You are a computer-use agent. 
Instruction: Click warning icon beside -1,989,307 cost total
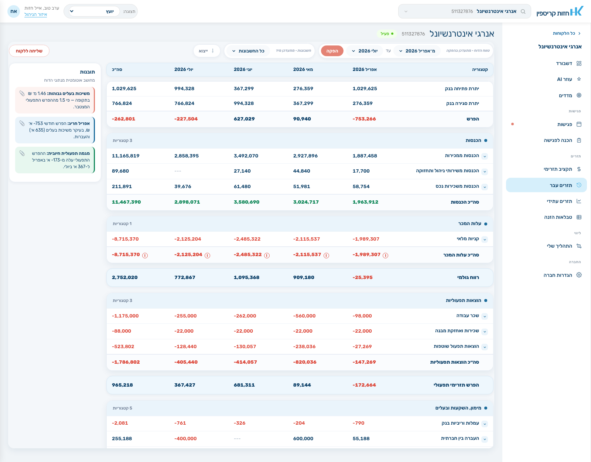pos(385,255)
